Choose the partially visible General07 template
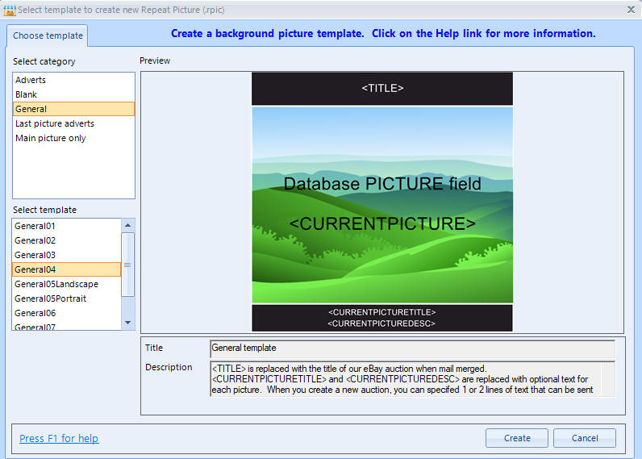This screenshot has height=459, width=642. click(x=67, y=326)
